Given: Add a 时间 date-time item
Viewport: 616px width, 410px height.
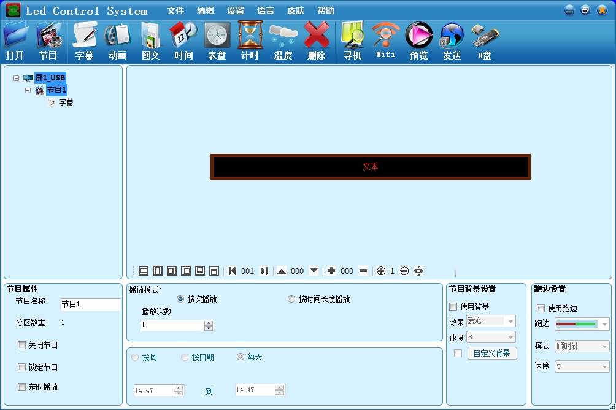Looking at the screenshot, I should pos(183,41).
